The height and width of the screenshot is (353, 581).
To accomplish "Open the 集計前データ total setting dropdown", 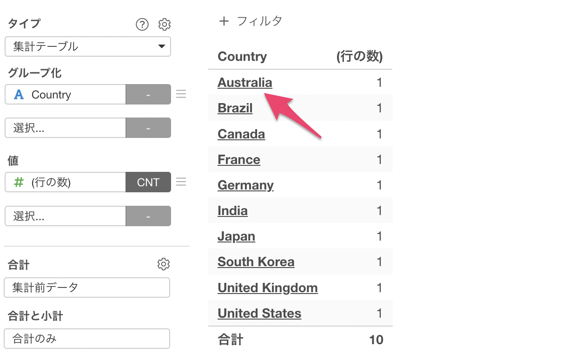I will [x=87, y=288].
